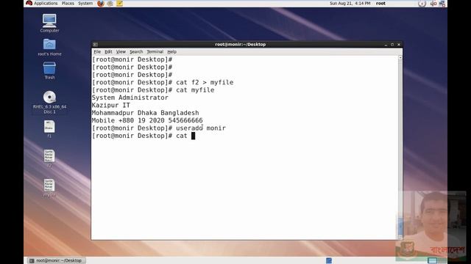Open the System menu
The image size is (471, 264).
tap(85, 3)
